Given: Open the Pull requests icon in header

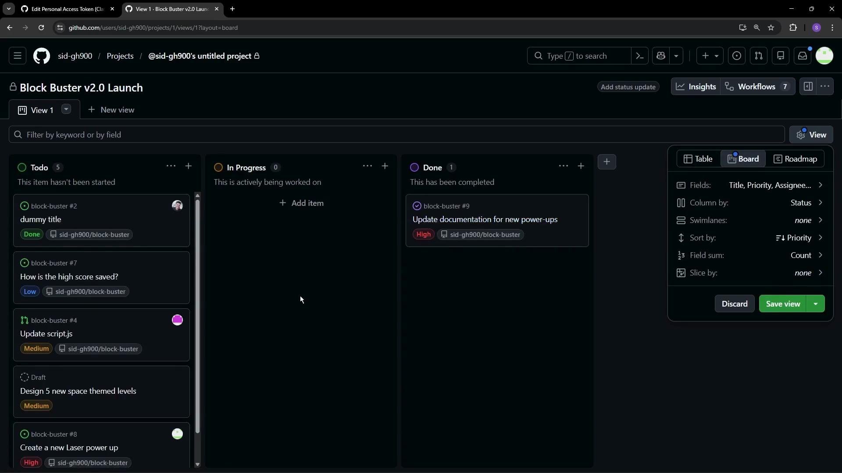Looking at the screenshot, I should pyautogui.click(x=759, y=56).
